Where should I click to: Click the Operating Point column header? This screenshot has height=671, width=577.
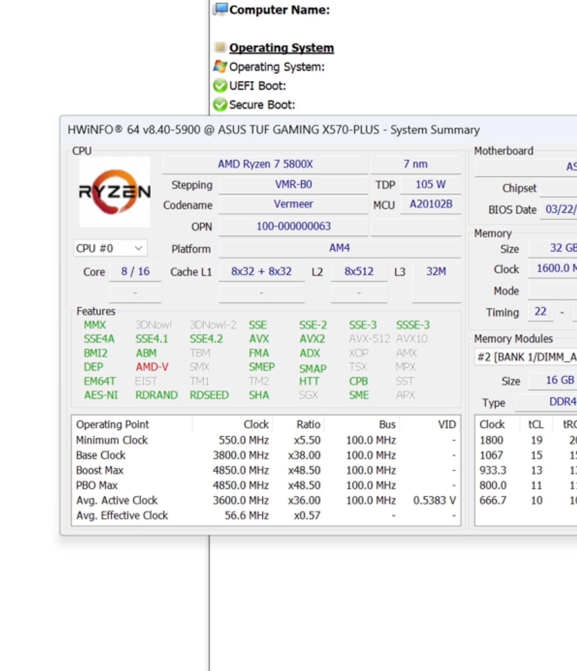coord(132,425)
